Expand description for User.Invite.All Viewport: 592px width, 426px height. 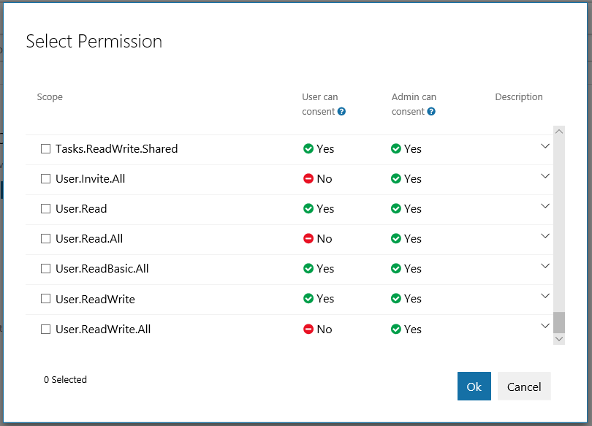click(544, 176)
